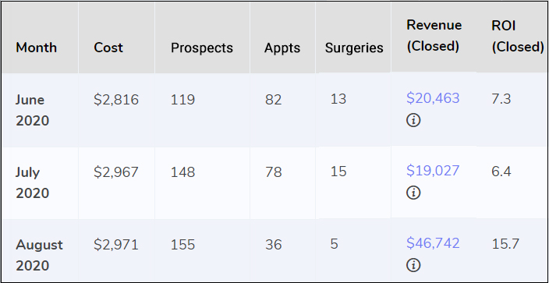Click the June 2020 row label
This screenshot has width=549, height=283.
pyautogui.click(x=32, y=111)
